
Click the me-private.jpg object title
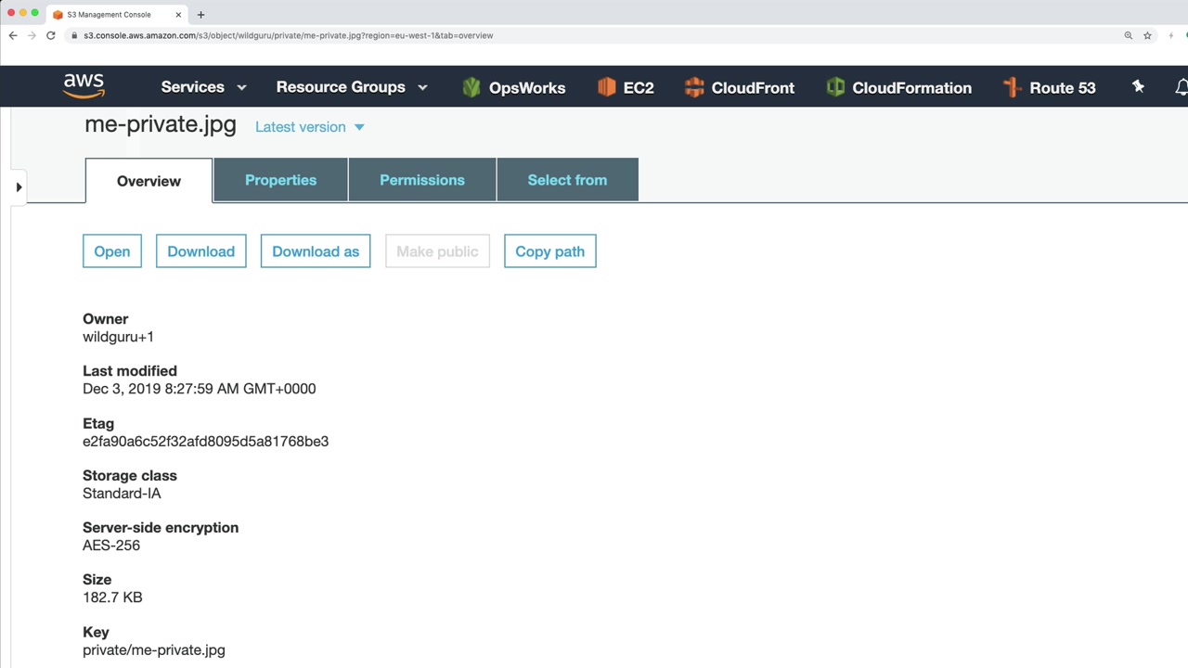click(x=161, y=124)
